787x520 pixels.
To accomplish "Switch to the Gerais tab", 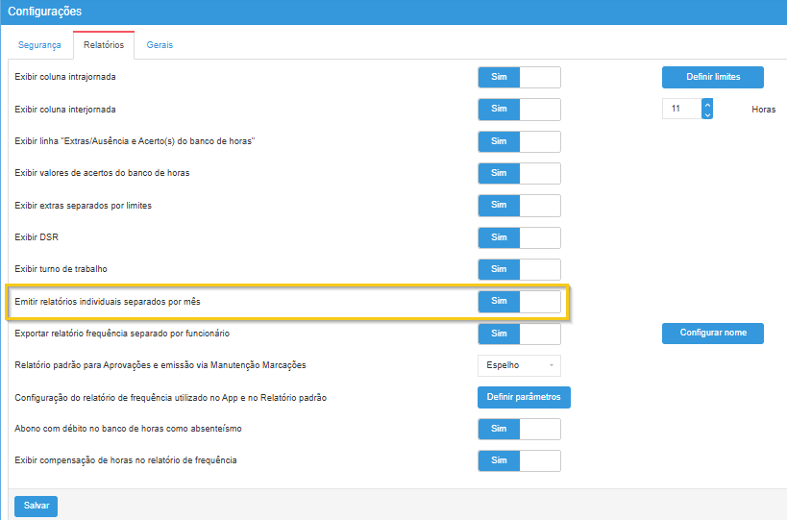I will tap(160, 45).
